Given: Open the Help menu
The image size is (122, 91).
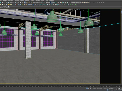Looking at the screenshot, I should (x=47, y=1).
